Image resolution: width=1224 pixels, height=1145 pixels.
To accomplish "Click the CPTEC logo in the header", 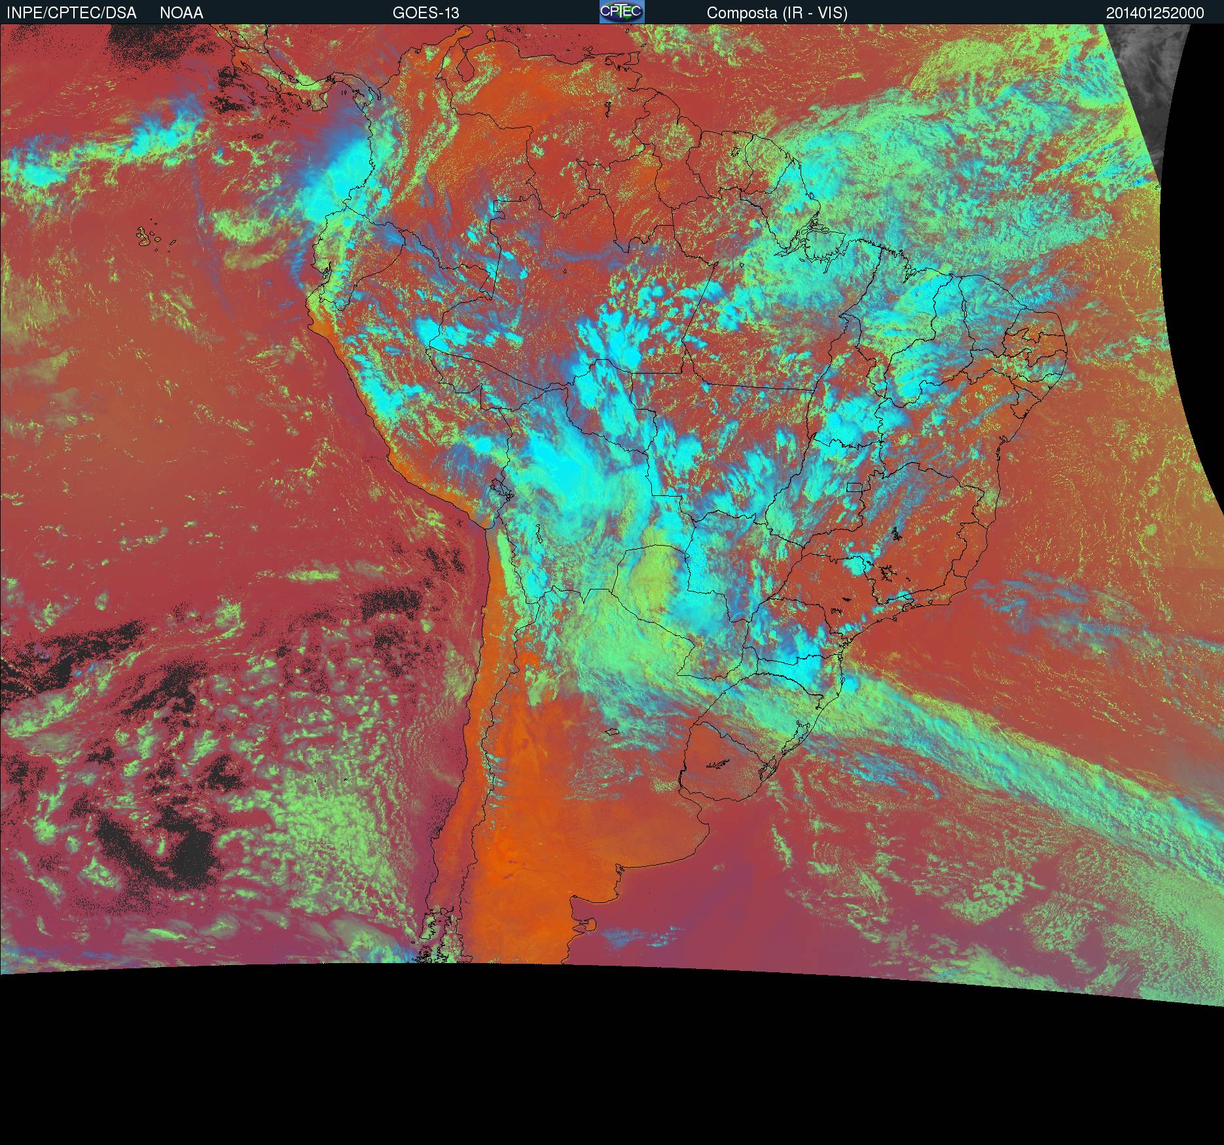I will pyautogui.click(x=622, y=12).
